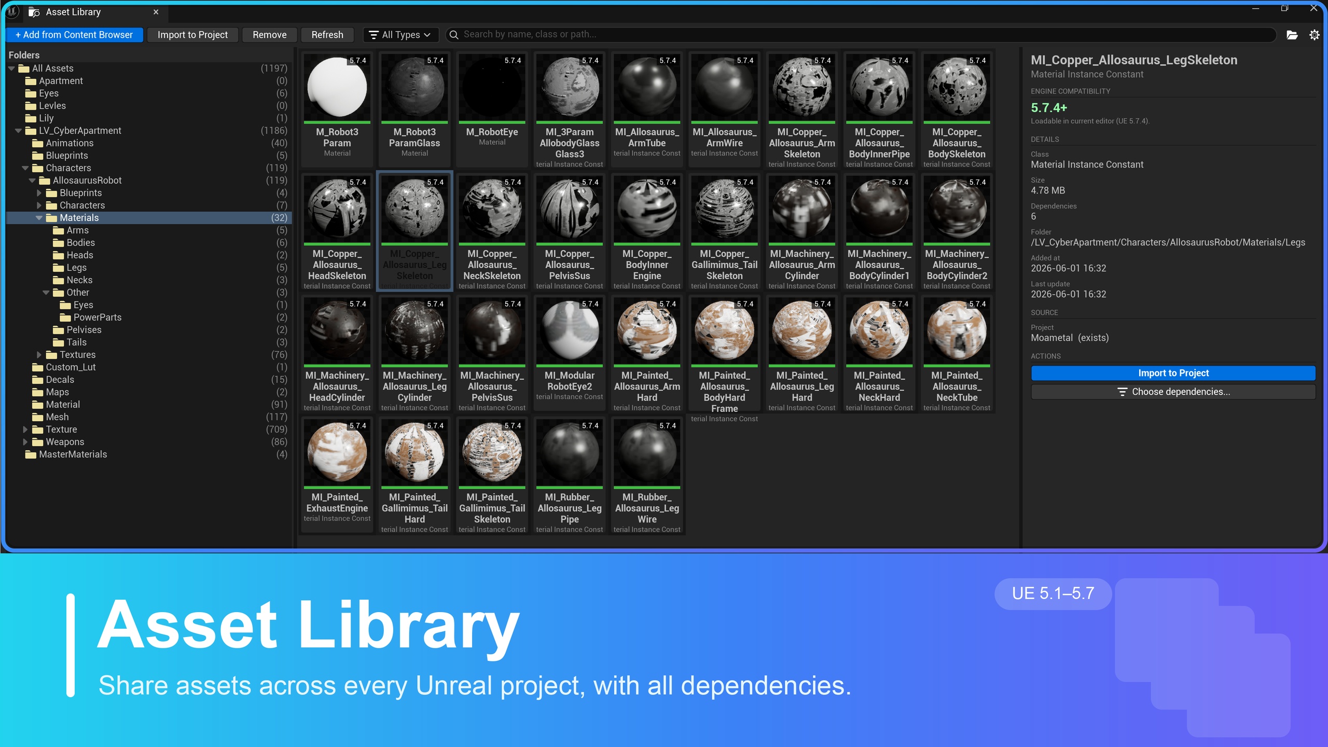Select the Legs folder

(149, 268)
